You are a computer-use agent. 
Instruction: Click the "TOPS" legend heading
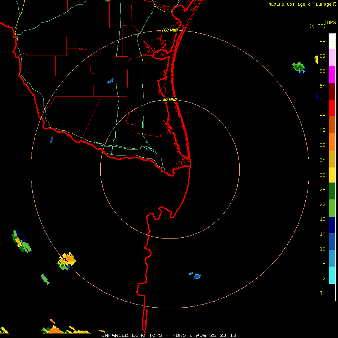330,22
